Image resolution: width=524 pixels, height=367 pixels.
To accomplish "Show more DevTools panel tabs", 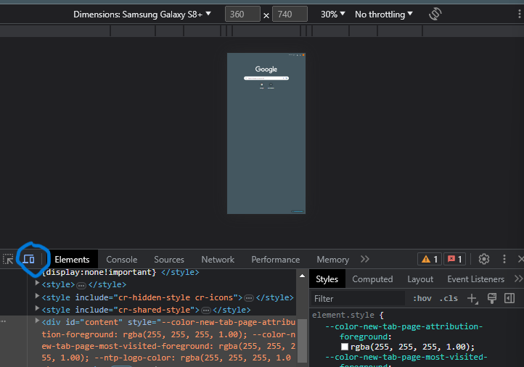I will [x=365, y=259].
